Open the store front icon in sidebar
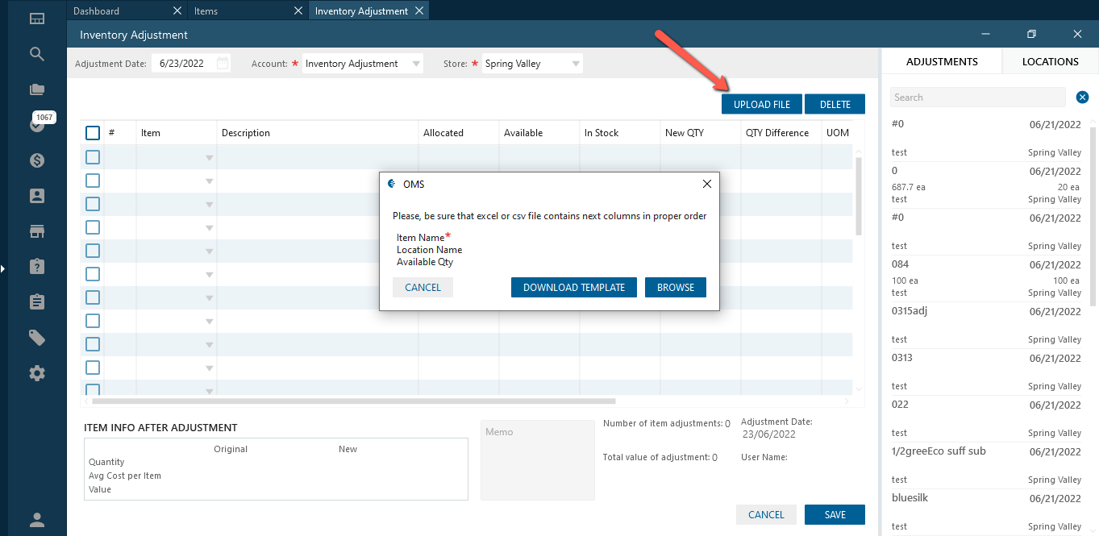Image resolution: width=1099 pixels, height=536 pixels. coord(36,231)
